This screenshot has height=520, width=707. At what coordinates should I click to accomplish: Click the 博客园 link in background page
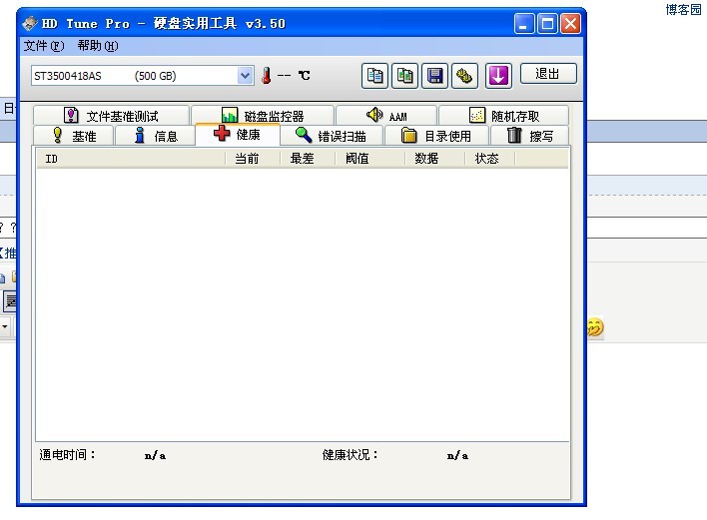pos(684,9)
